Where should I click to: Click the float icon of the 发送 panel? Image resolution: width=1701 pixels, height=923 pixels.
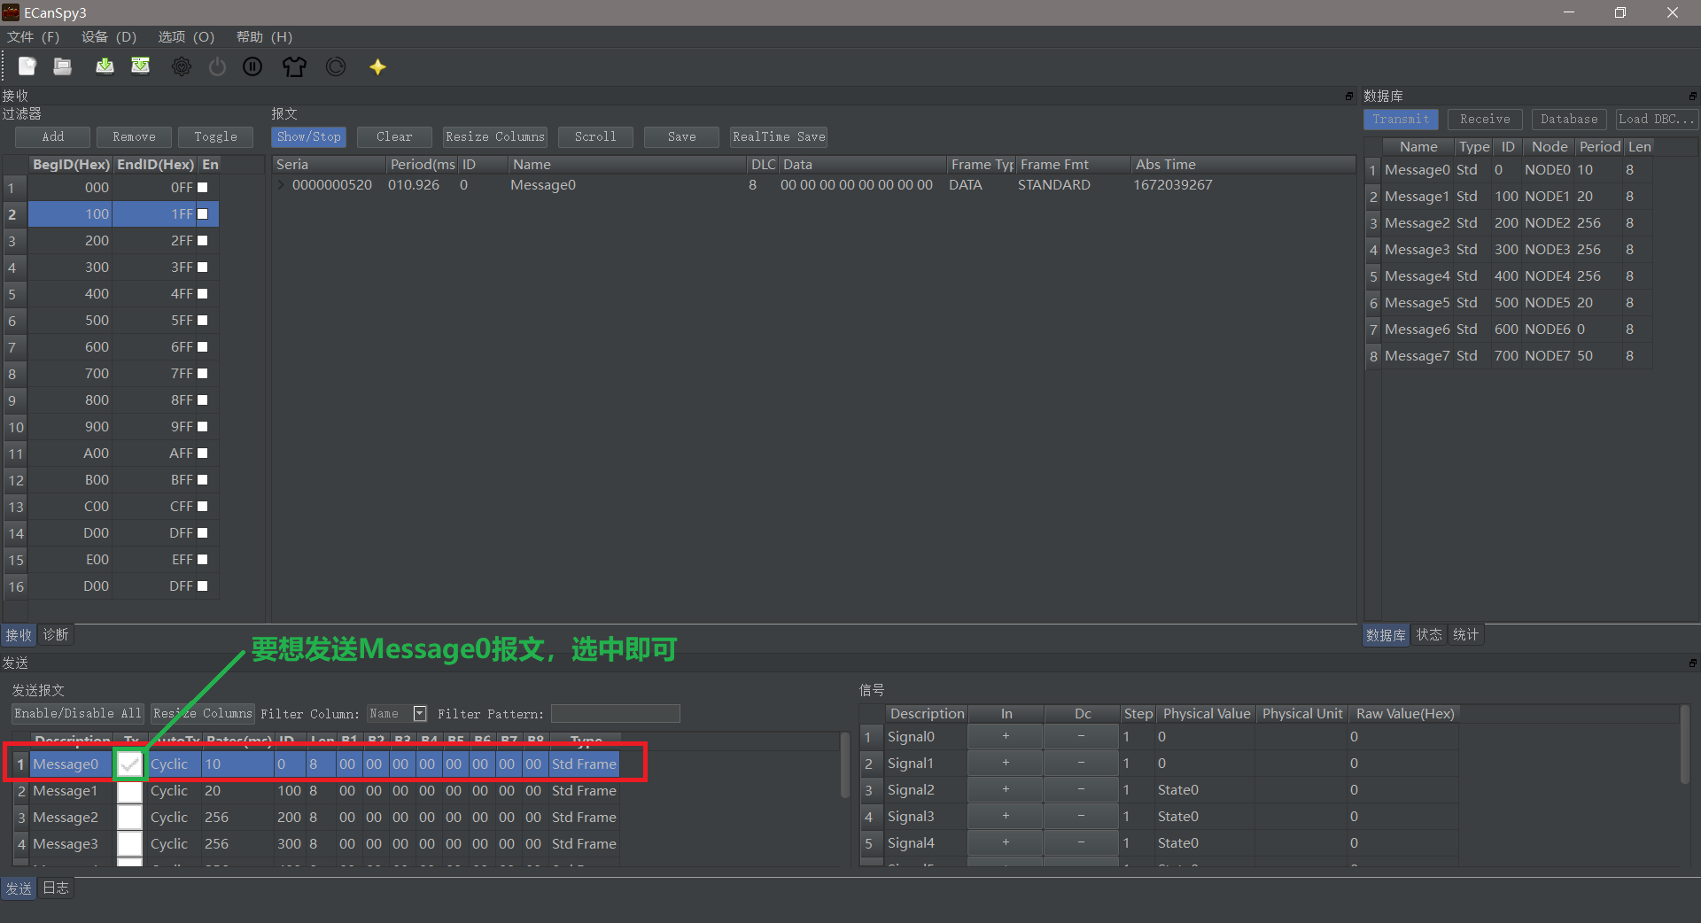coord(1692,663)
